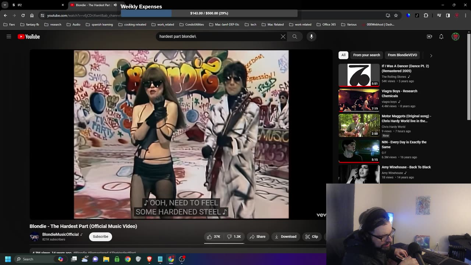Open File Explorer from taskbar
This screenshot has width=471, height=265.
(x=106, y=259)
